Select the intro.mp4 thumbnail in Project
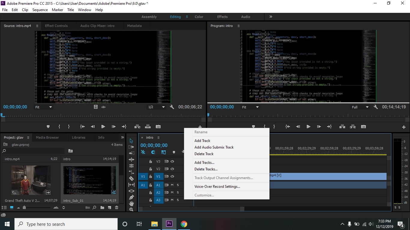This screenshot has width=410, height=230. coord(31,180)
